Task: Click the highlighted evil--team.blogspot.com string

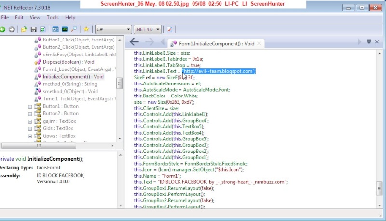Action: click(219, 71)
